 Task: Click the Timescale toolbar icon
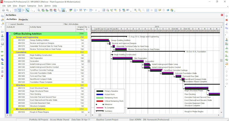tap(80, 10)
